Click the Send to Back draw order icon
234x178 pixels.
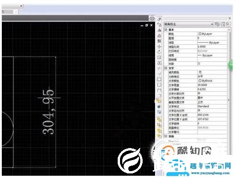coord(159,125)
